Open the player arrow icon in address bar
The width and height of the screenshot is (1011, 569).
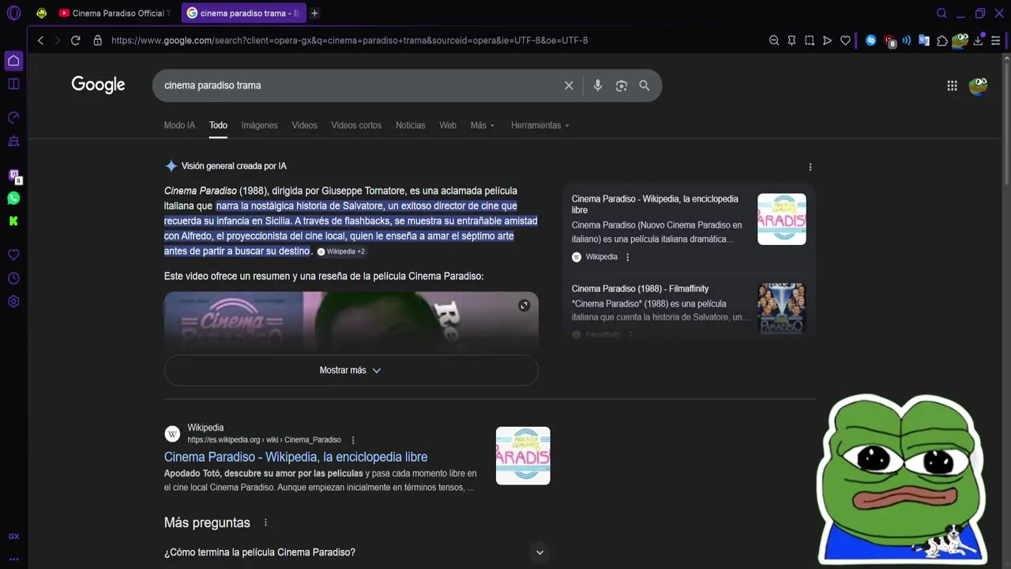click(x=827, y=40)
